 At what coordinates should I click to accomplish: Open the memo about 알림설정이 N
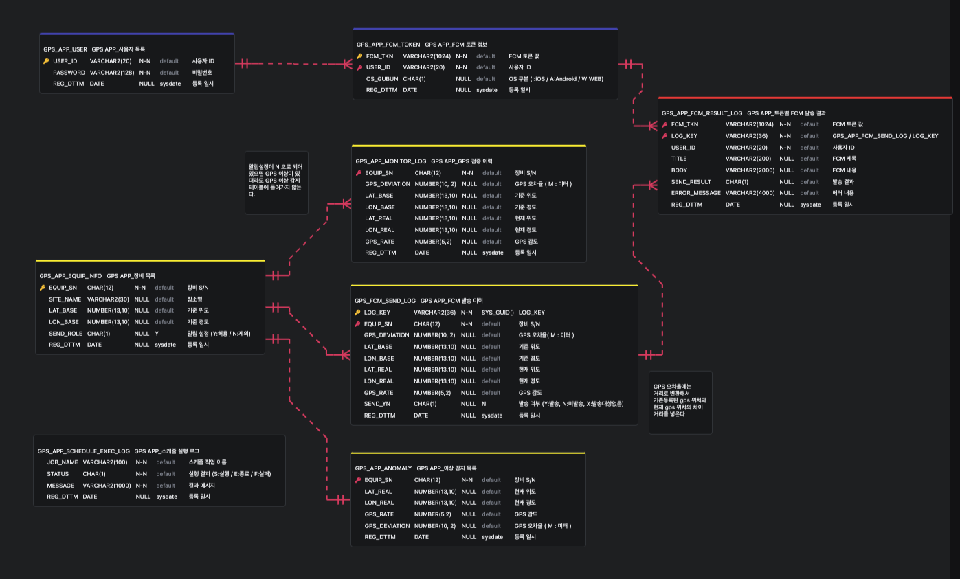(277, 182)
